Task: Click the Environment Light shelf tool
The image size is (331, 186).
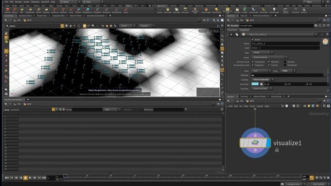Action: tap(228, 10)
